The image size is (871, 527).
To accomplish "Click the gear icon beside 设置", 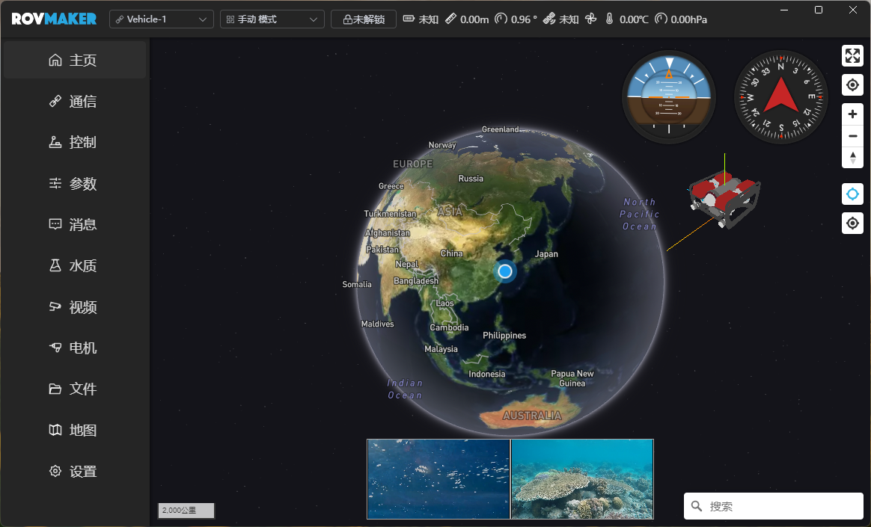I will coord(55,471).
